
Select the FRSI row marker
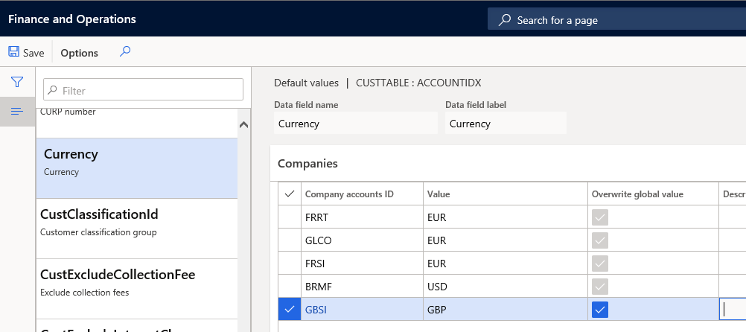290,264
